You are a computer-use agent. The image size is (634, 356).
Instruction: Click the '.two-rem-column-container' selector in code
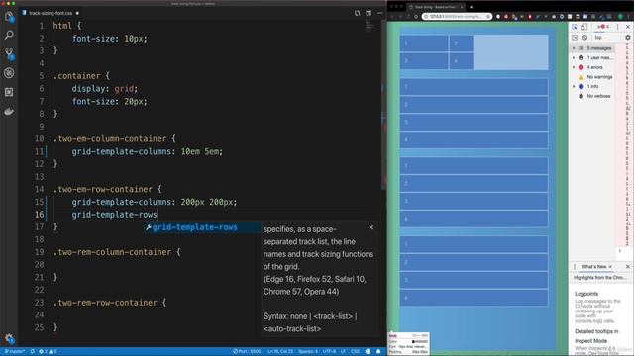point(112,252)
